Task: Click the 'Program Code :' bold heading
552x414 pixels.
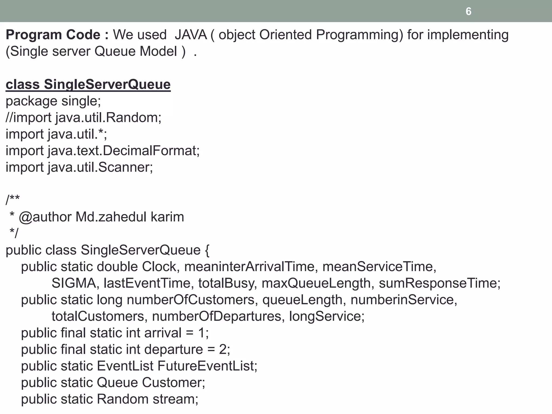Action: (x=57, y=35)
